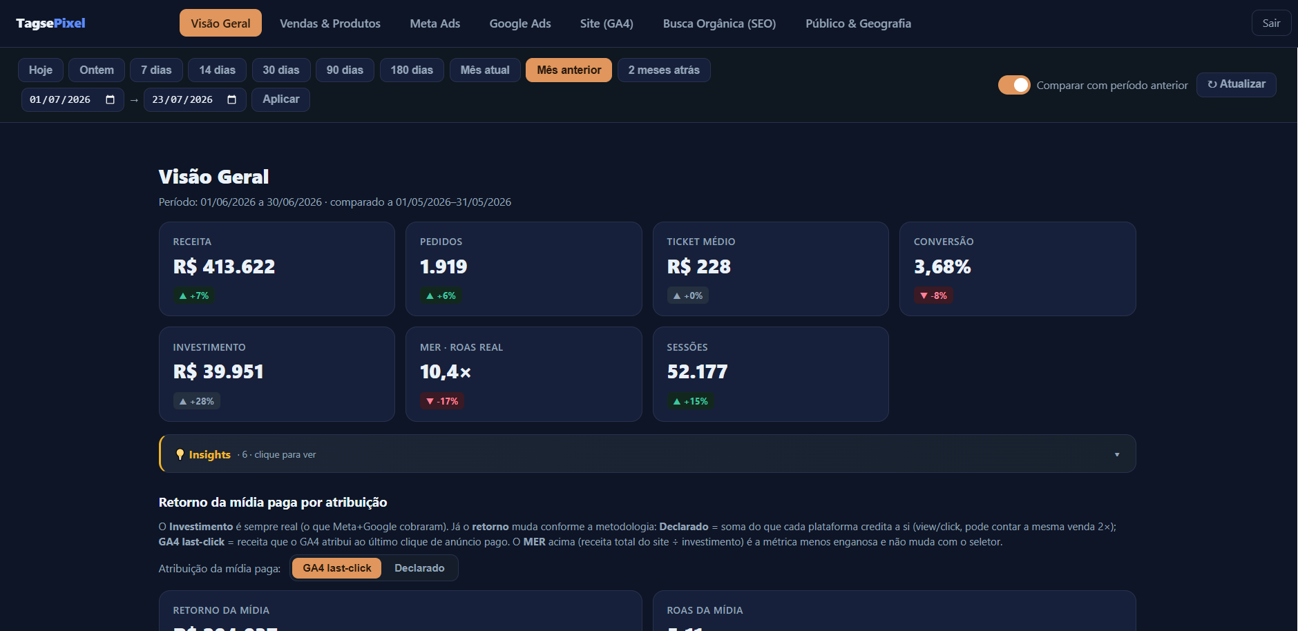Select Mês atual period

tap(485, 70)
